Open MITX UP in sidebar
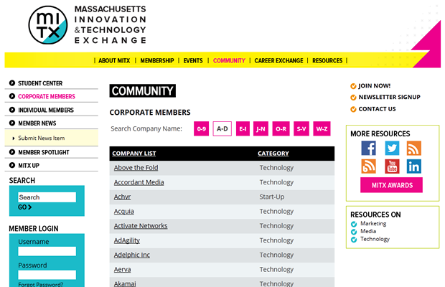The width and height of the screenshot is (445, 287). click(29, 165)
